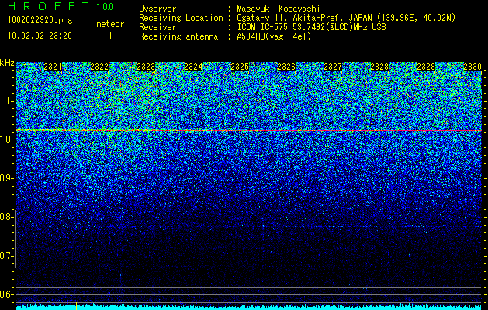The width and height of the screenshot is (488, 310).
Task: Click time marker 2326 on the spectrogram
Action: click(x=286, y=67)
